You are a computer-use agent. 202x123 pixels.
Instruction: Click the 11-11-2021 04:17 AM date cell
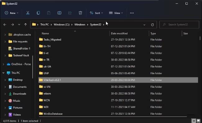[123, 107]
